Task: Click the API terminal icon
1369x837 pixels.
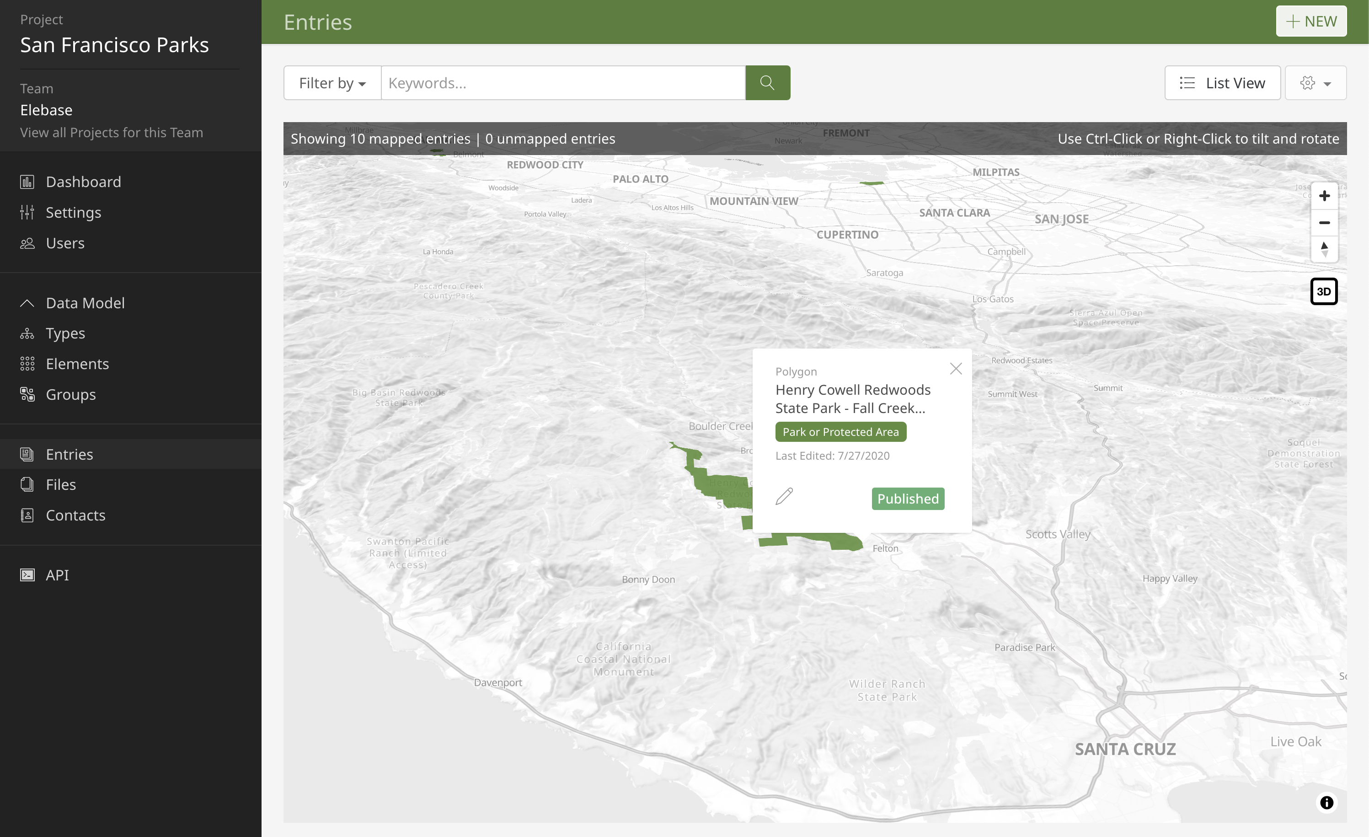Action: click(27, 574)
